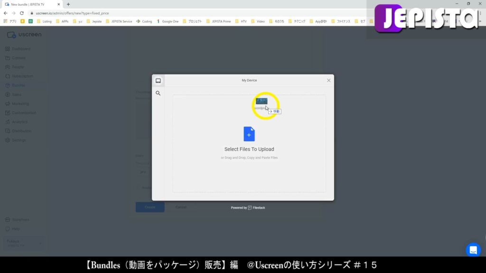Open the そのうち bookmark folder

pos(277,21)
